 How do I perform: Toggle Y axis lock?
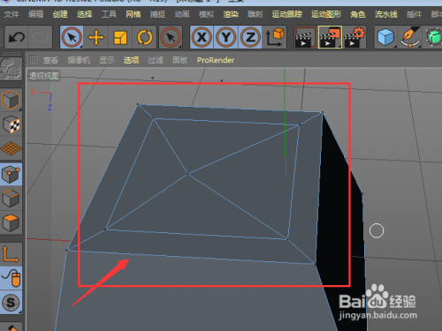pos(226,37)
